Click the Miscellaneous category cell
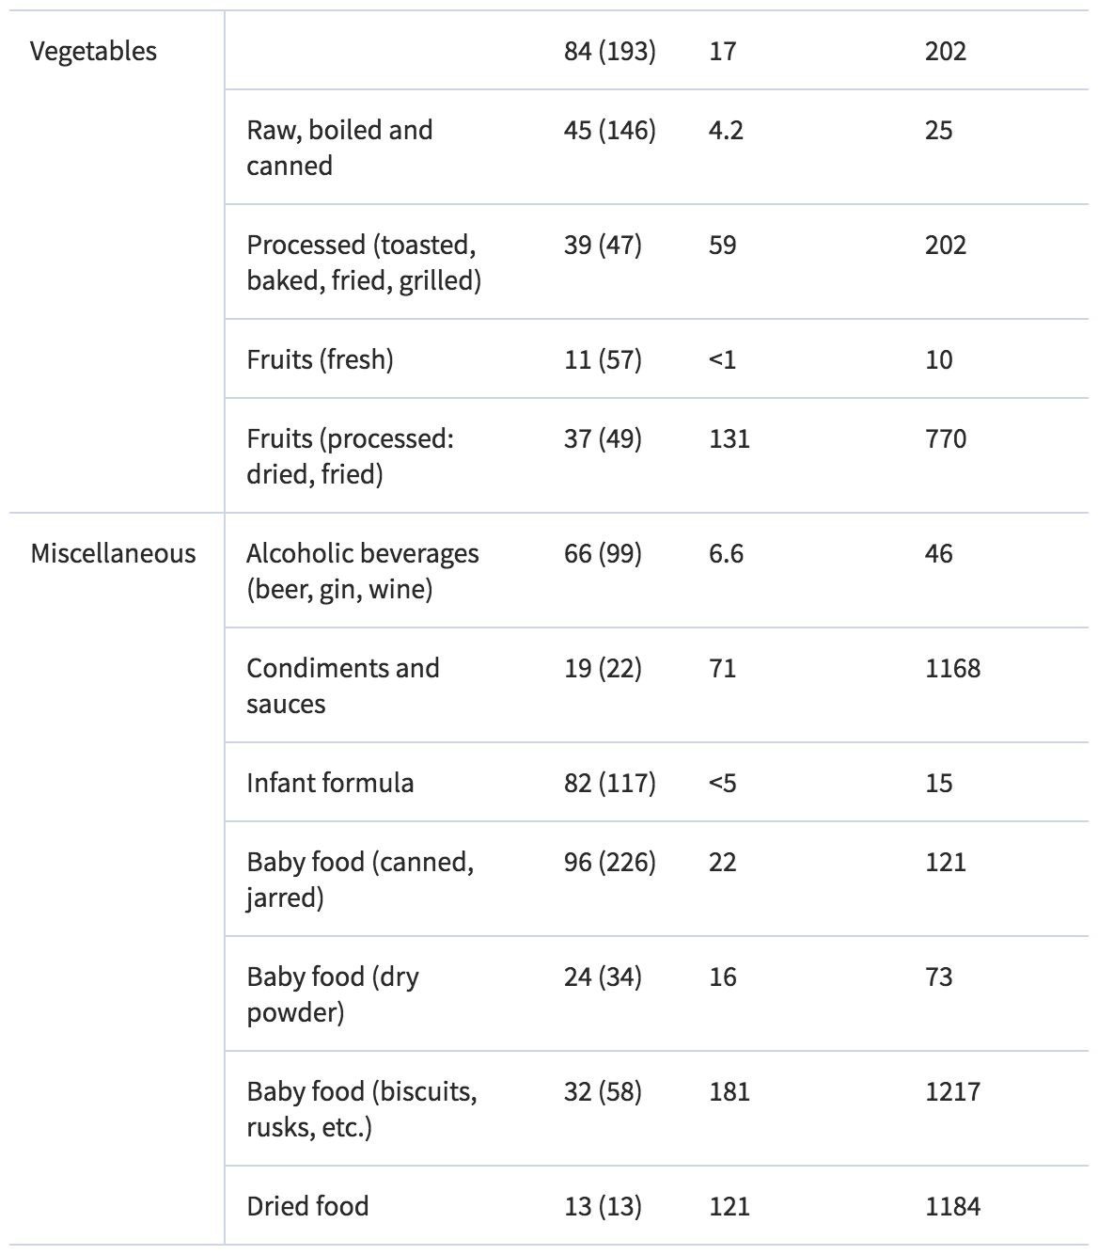This screenshot has width=1098, height=1255. click(x=113, y=553)
